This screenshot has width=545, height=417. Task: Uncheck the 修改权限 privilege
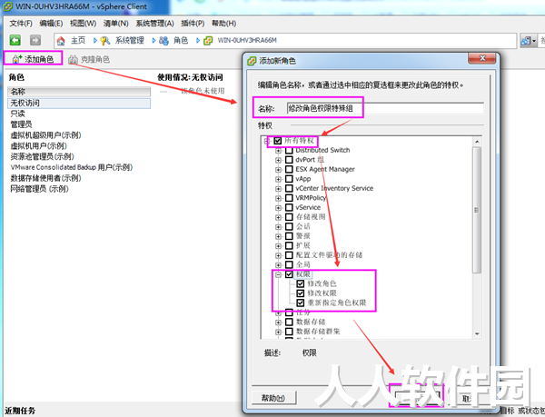pyautogui.click(x=301, y=293)
